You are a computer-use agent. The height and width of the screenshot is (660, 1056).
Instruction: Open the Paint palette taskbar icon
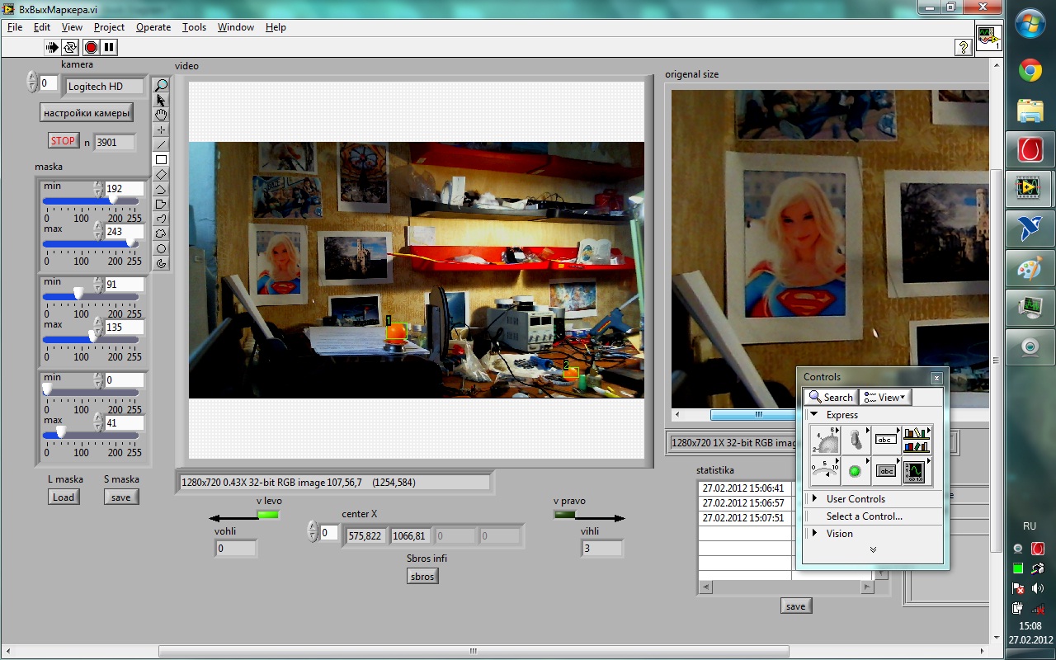pyautogui.click(x=1030, y=269)
